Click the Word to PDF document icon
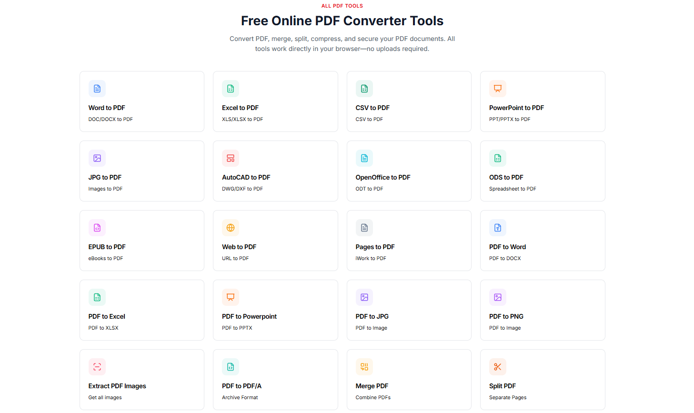 point(97,89)
